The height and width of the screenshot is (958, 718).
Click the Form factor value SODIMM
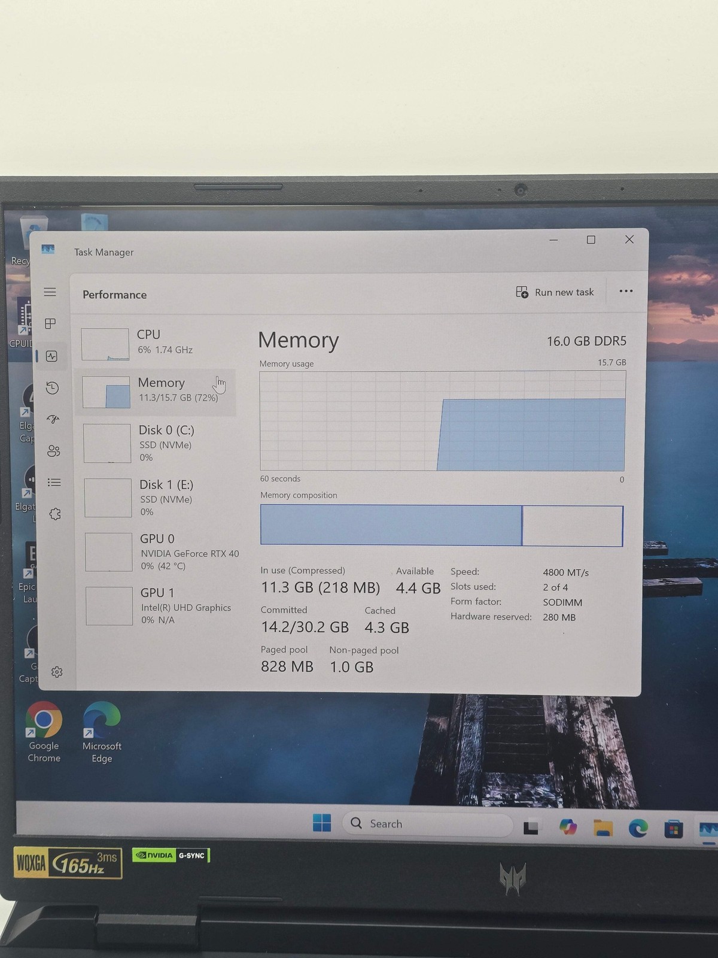click(x=562, y=602)
